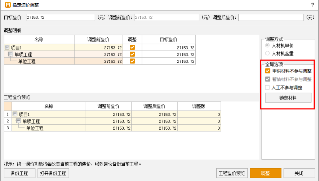
Task: Click the 备份工程 button
Action: pyautogui.click(x=19, y=173)
